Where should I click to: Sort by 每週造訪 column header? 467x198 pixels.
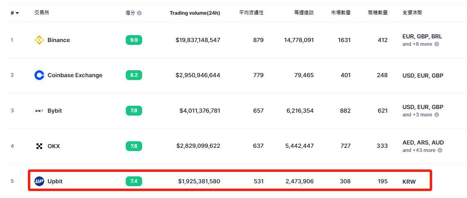304,13
